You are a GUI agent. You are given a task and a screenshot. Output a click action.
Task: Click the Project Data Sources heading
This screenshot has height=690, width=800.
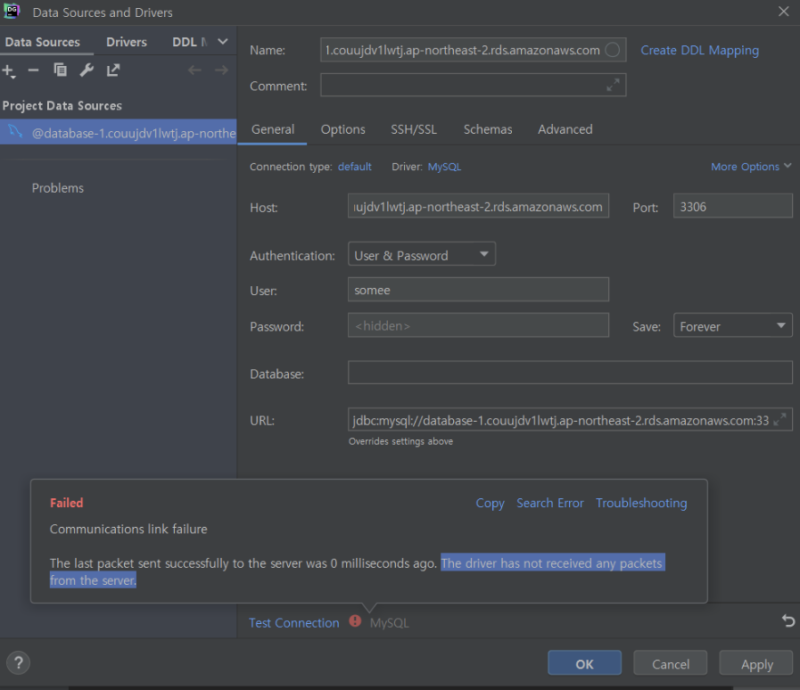coord(62,105)
